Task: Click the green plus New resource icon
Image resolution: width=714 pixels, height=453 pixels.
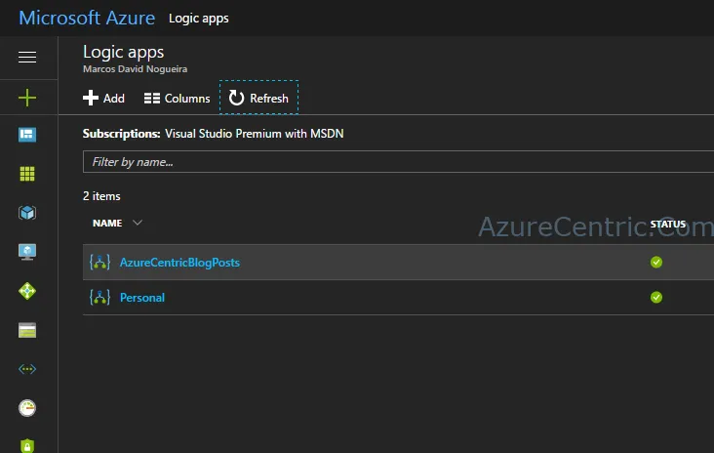Action: tap(27, 98)
